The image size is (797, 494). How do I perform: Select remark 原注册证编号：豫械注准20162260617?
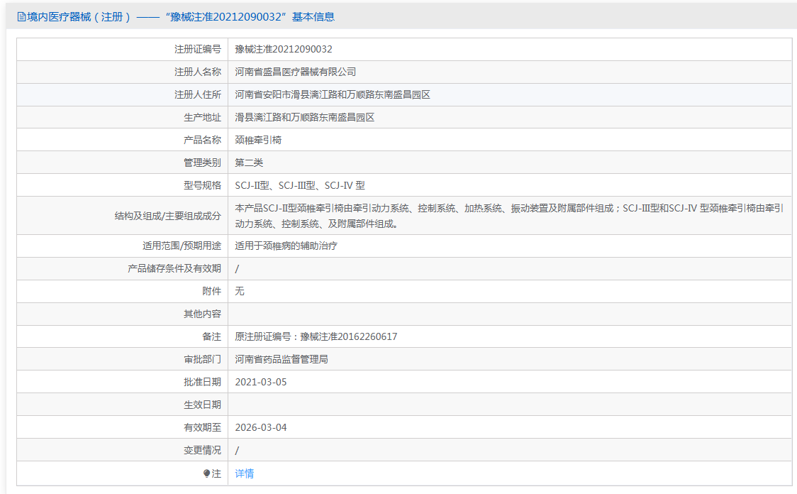click(x=316, y=337)
